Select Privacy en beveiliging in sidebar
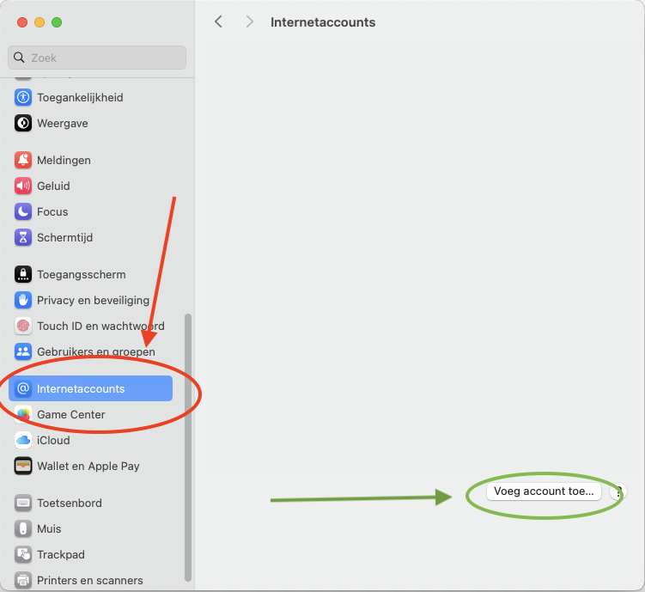This screenshot has width=645, height=592. click(x=93, y=300)
